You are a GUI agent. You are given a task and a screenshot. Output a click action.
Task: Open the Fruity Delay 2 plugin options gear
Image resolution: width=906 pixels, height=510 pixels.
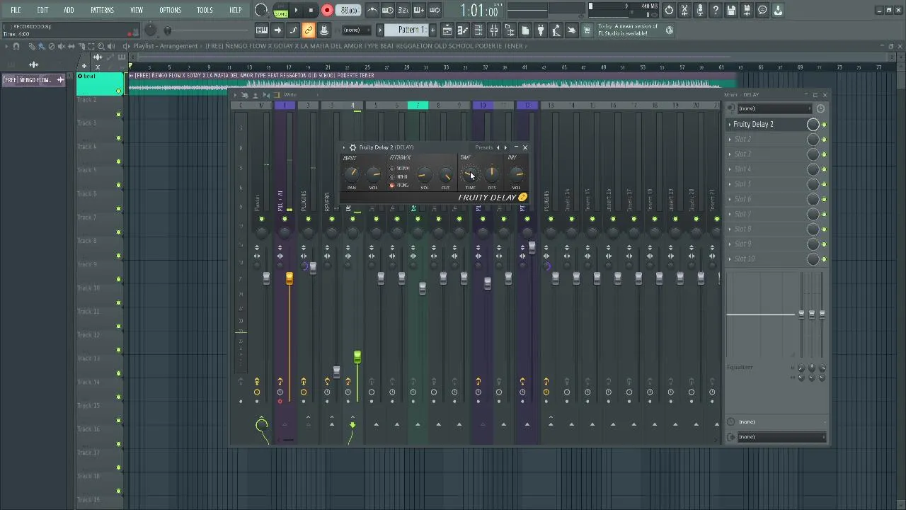point(352,147)
